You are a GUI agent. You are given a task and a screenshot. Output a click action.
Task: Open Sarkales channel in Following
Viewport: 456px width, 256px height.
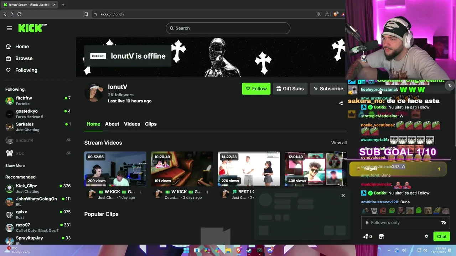pos(38,127)
